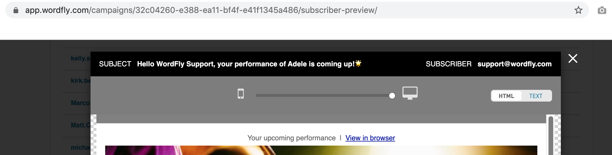Click the email header banner image
Image resolution: width=612 pixels, height=155 pixels.
[x=321, y=150]
